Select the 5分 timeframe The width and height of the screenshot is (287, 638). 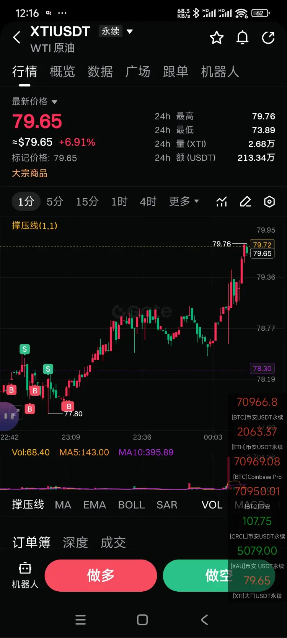tap(55, 201)
